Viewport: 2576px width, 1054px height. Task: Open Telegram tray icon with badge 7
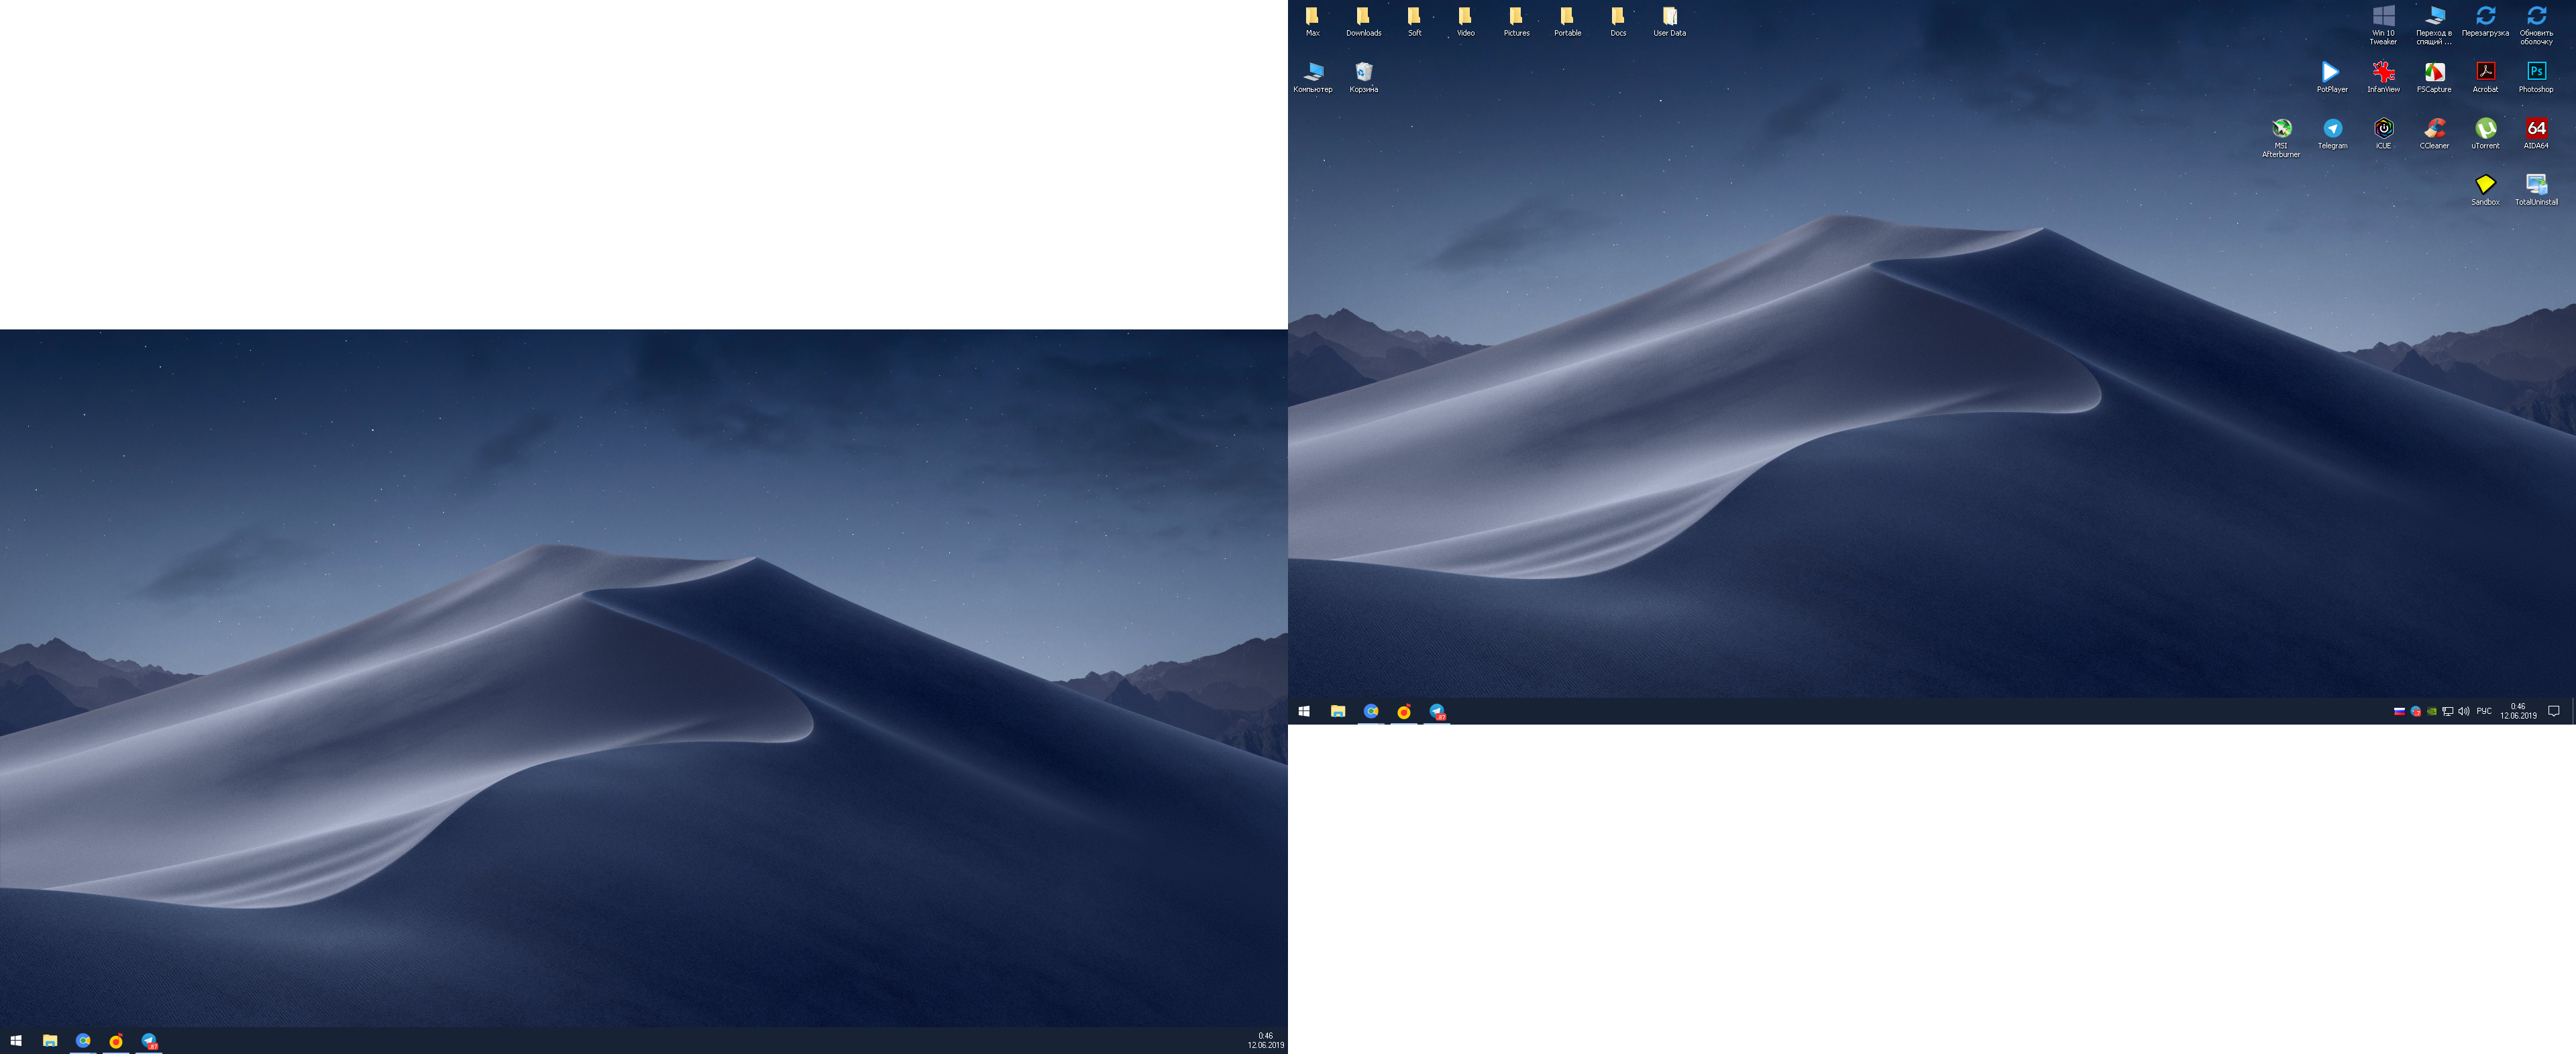[2416, 711]
